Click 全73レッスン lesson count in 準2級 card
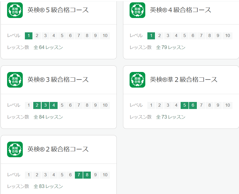239x194 pixels. coord(171,117)
